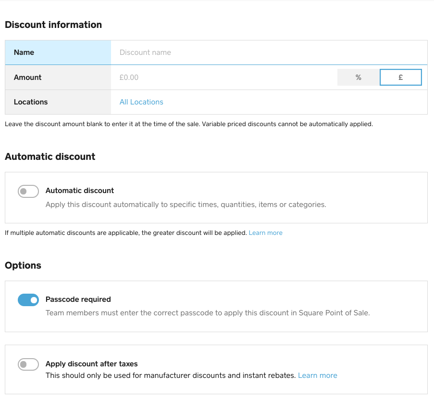
Task: Enable the Automatic discount toggle switch
Action: click(x=28, y=192)
